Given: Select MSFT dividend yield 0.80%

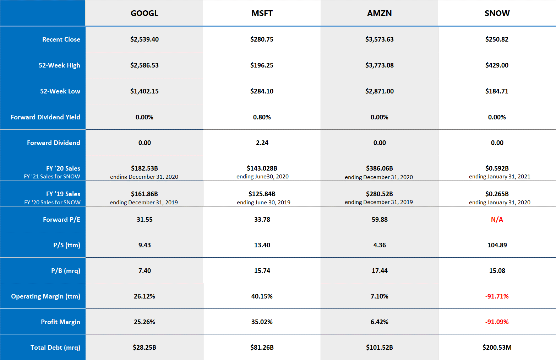Looking at the screenshot, I should (262, 117).
